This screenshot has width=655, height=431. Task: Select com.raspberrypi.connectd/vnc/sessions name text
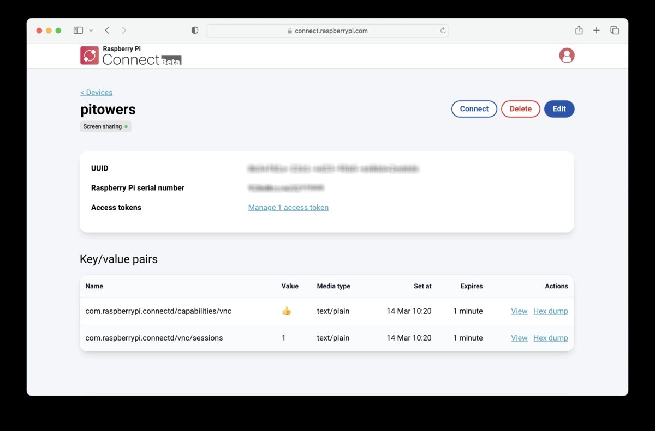point(154,338)
